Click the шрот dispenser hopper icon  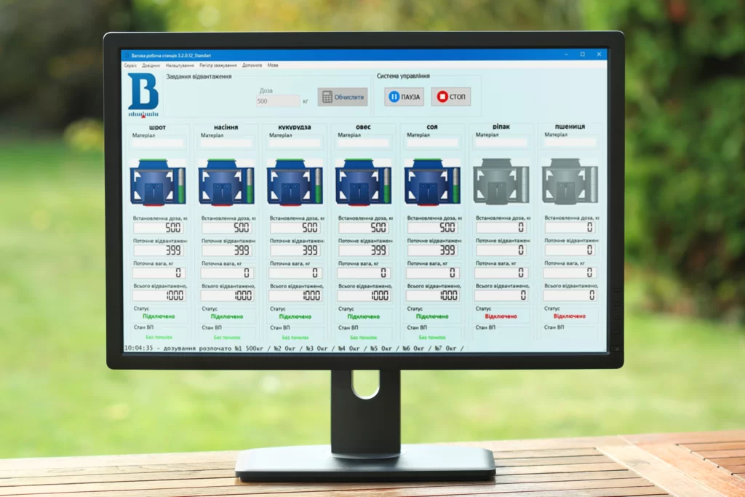(156, 183)
